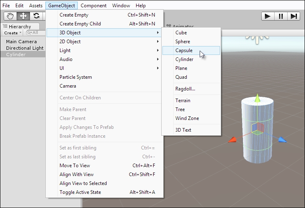Image resolution: width=305 pixels, height=208 pixels.
Task: Open the Window menu
Action: pos(121,6)
